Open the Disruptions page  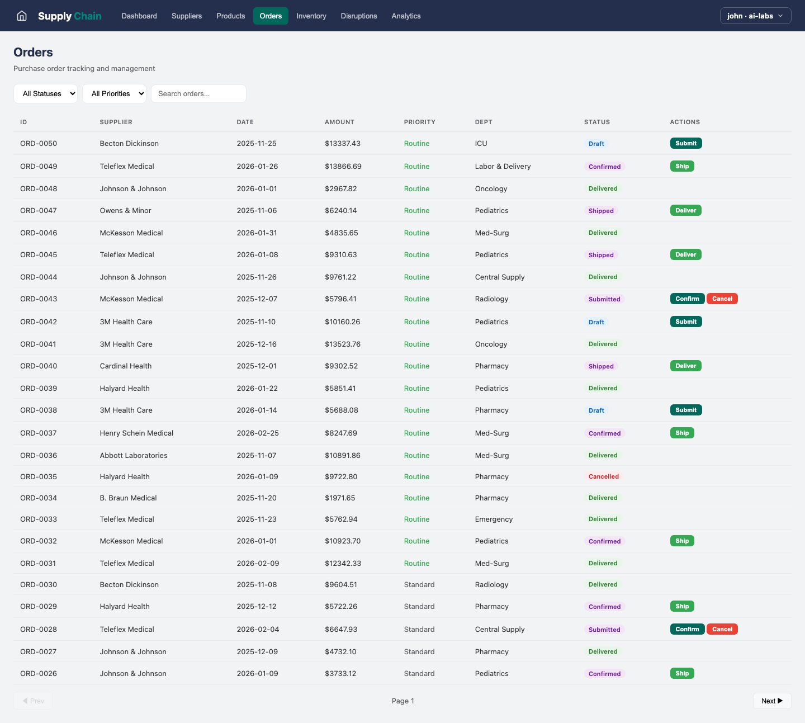pos(359,16)
